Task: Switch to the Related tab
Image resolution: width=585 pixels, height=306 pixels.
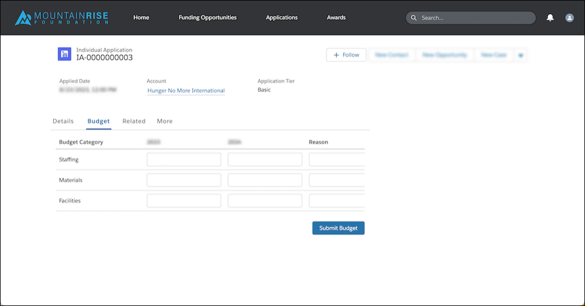Action: tap(134, 121)
